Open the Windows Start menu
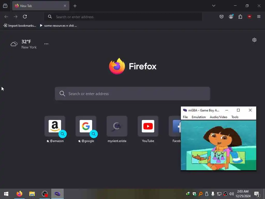The image size is (265, 199). click(6, 194)
